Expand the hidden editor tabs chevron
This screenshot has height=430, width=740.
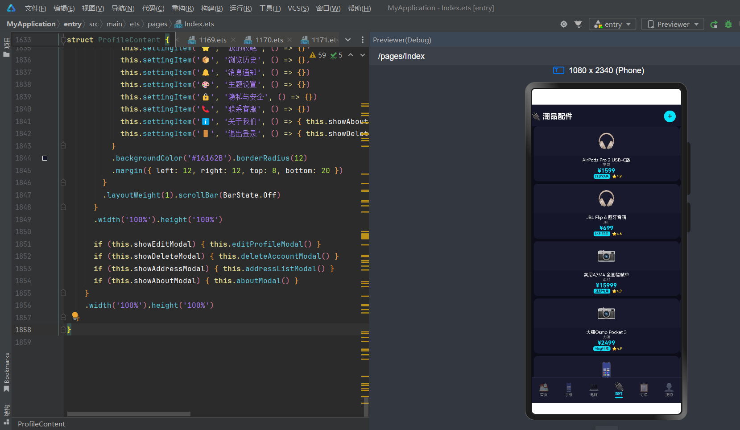348,40
